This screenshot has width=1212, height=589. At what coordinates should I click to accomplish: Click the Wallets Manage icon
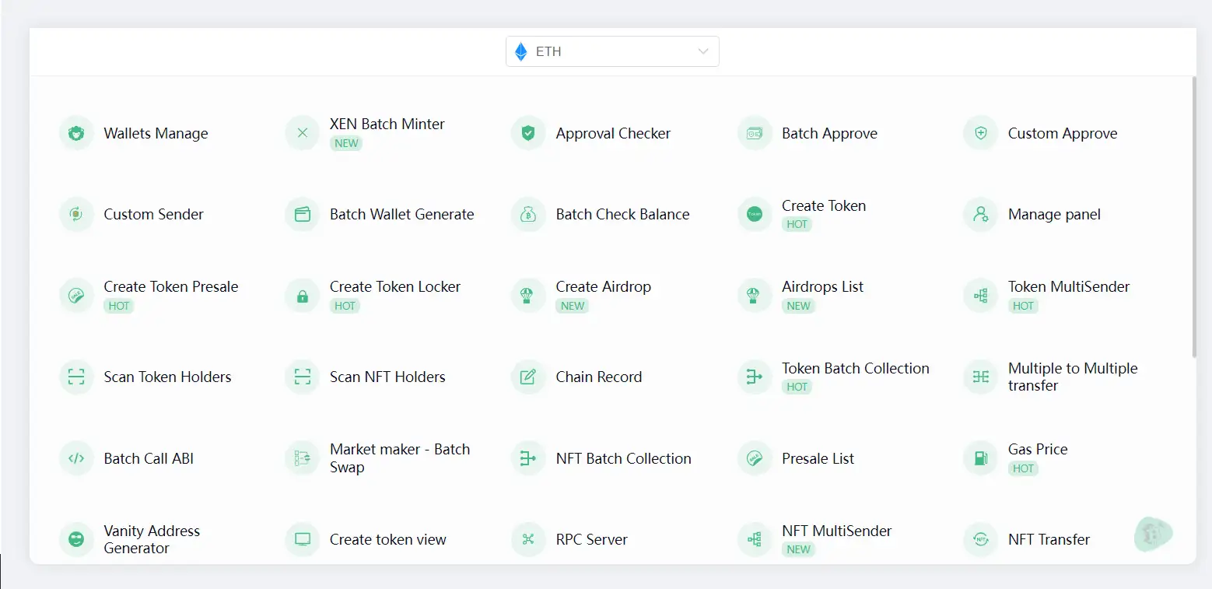(x=76, y=133)
